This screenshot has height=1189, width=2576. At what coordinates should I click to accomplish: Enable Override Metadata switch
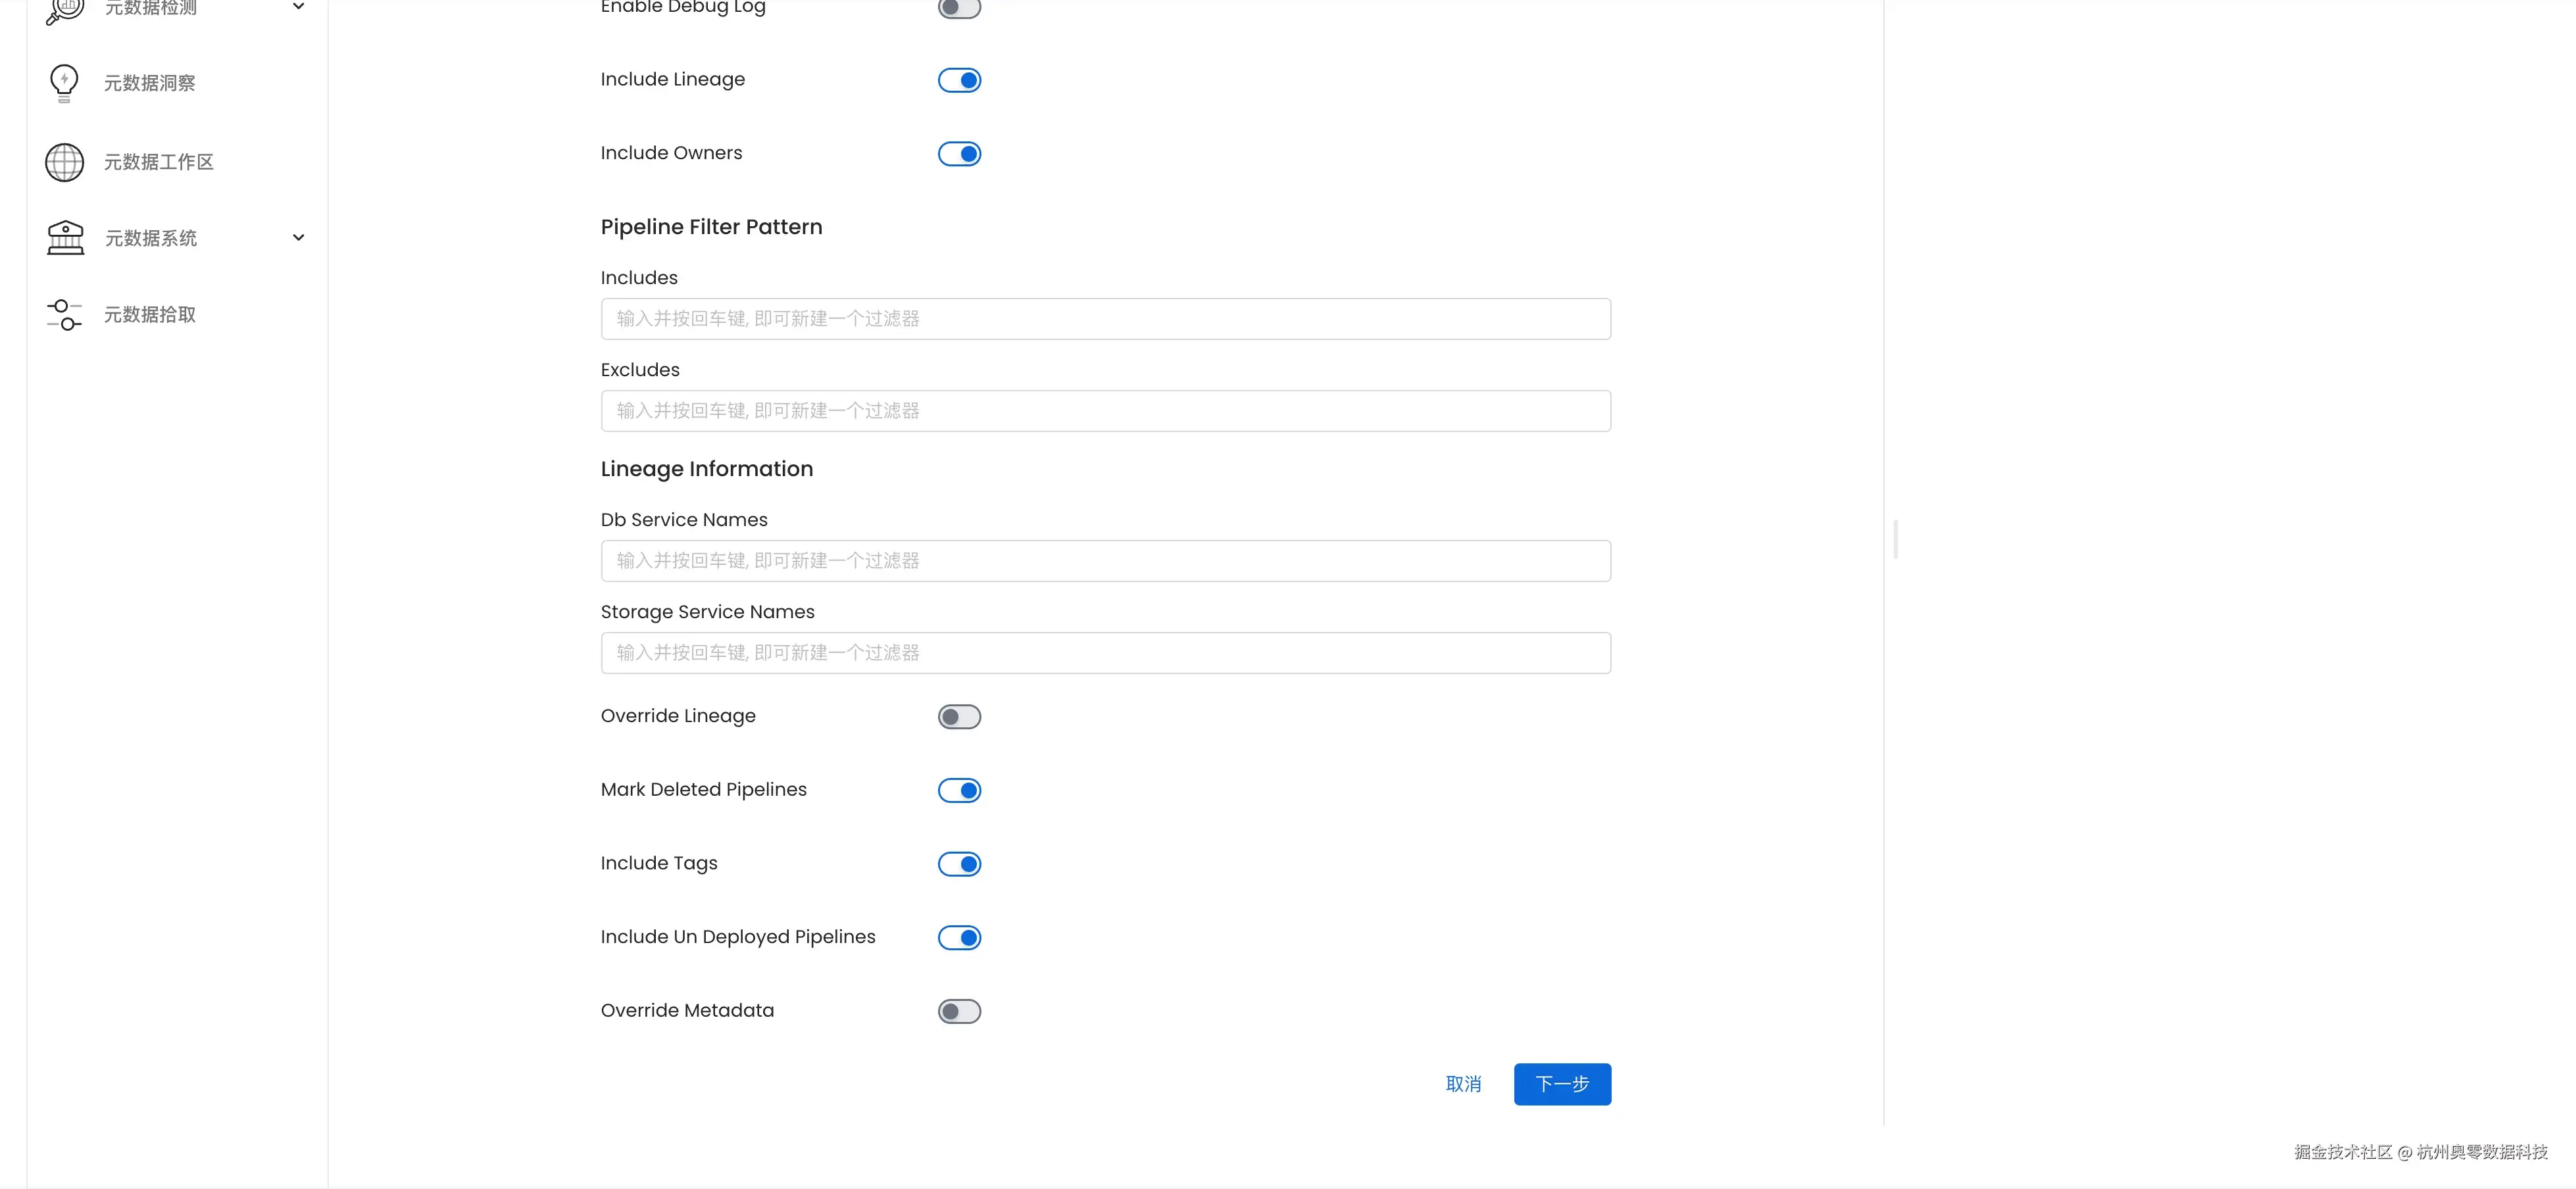(959, 1011)
